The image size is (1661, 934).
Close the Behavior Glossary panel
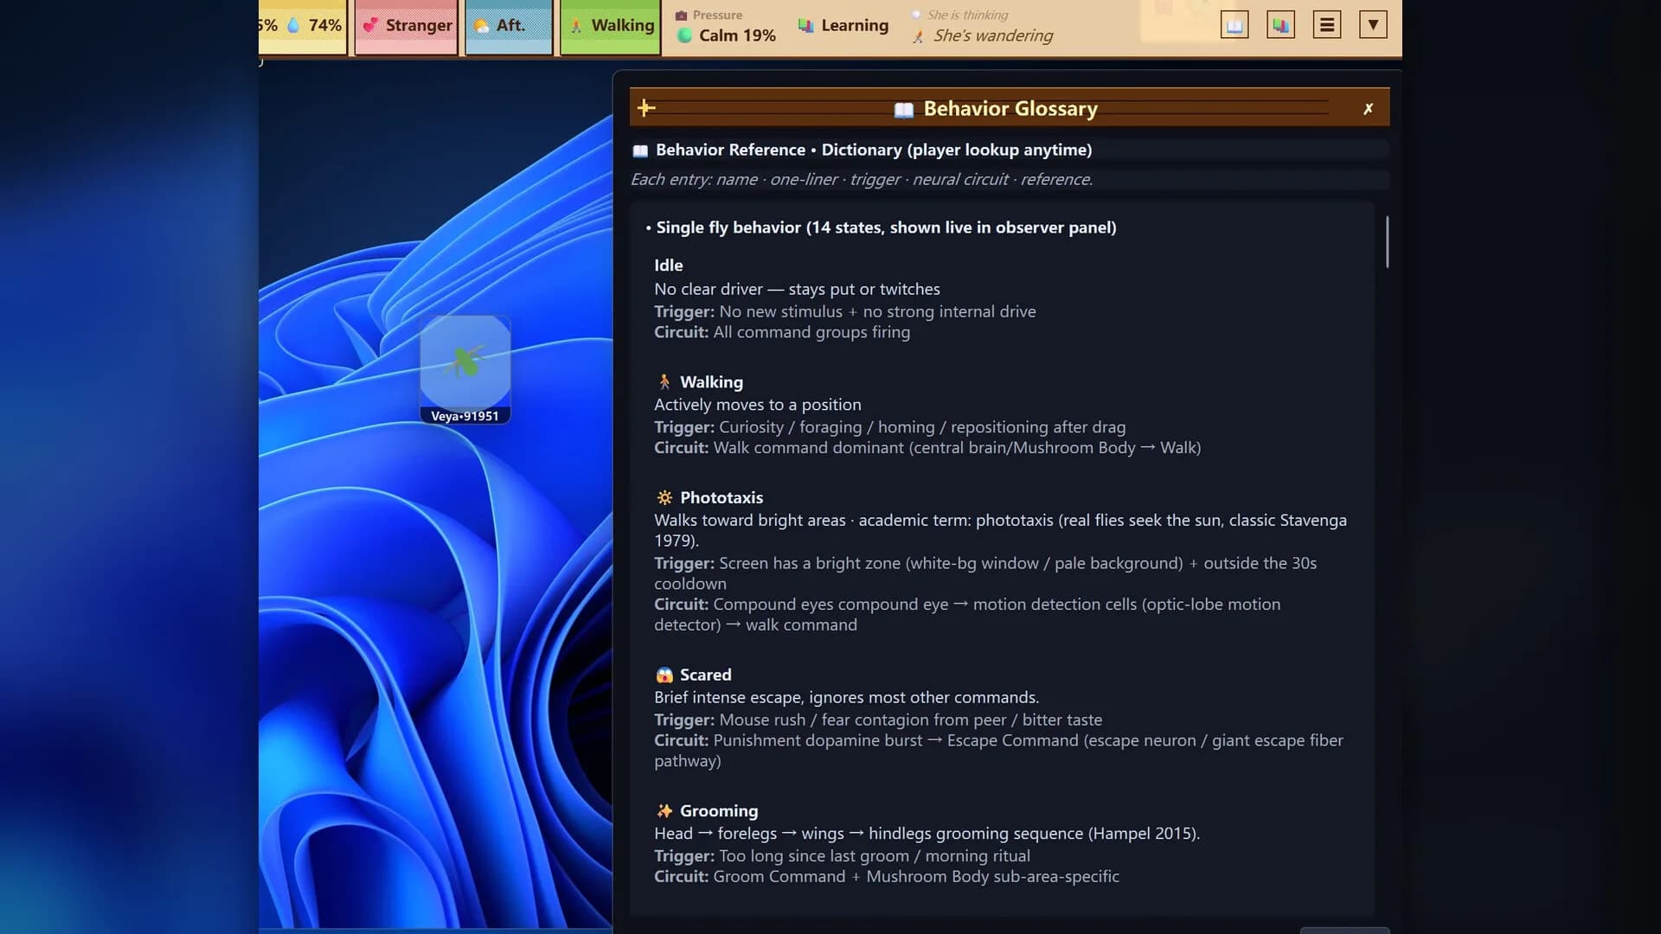1368,109
